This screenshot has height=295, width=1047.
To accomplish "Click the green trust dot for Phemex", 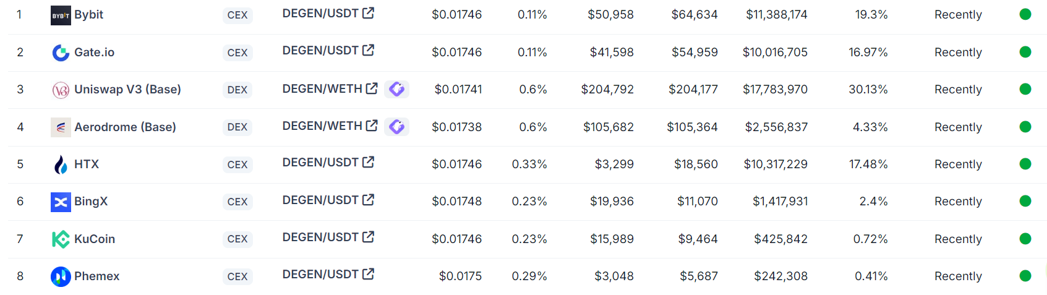I will (1025, 276).
